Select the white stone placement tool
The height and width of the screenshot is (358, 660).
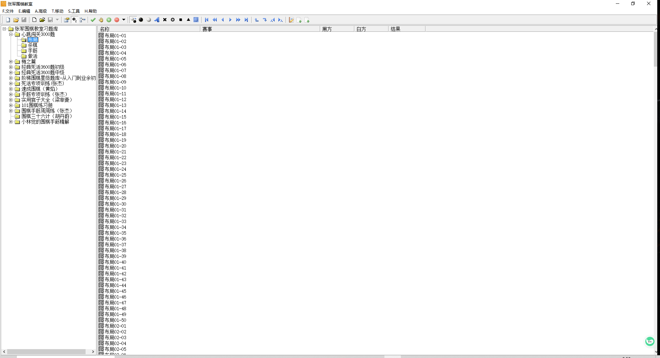coord(149,20)
